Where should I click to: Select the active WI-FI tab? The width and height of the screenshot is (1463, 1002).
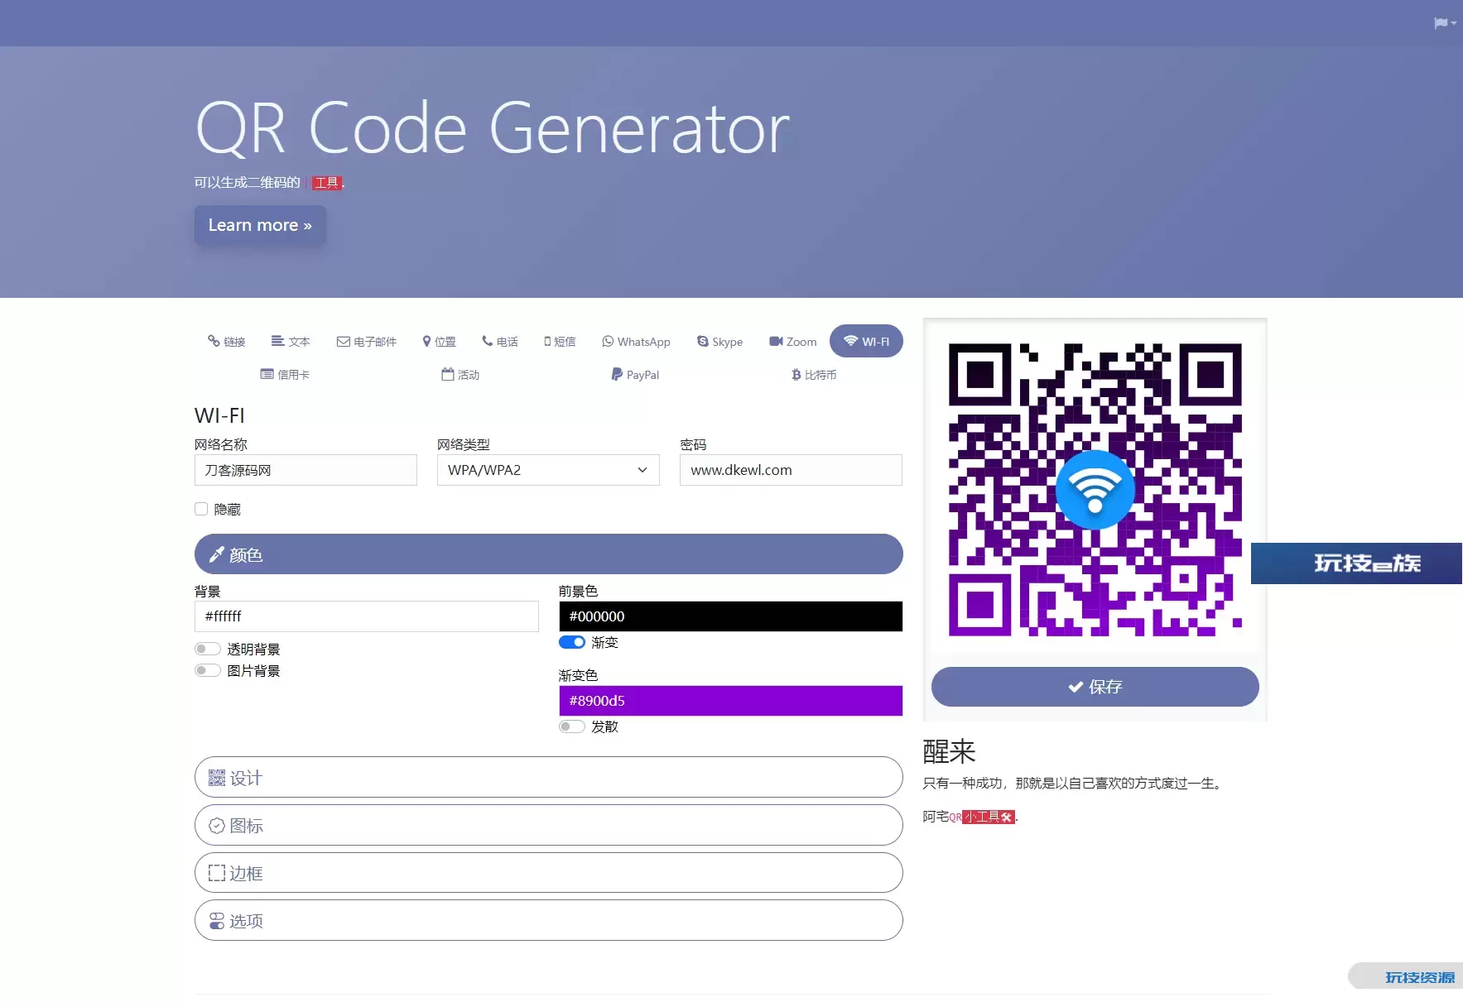coord(866,341)
